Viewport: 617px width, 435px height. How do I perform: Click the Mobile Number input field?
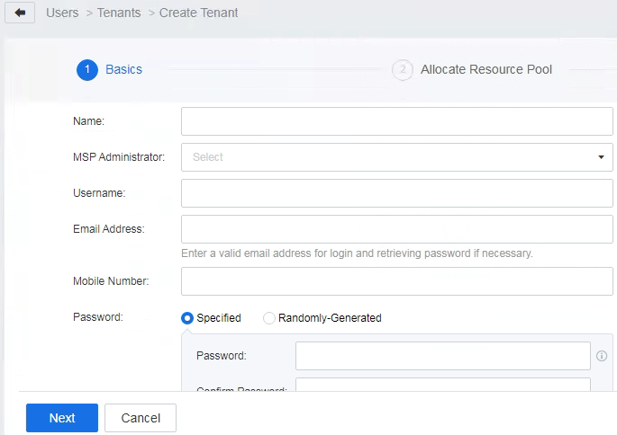point(396,281)
